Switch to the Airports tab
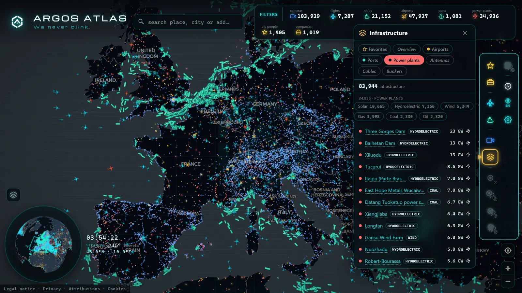 tap(438, 49)
